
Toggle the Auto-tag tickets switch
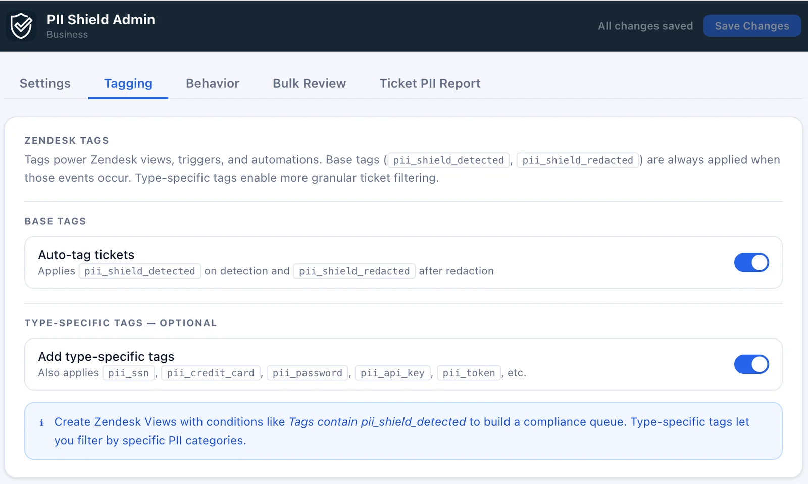point(751,263)
